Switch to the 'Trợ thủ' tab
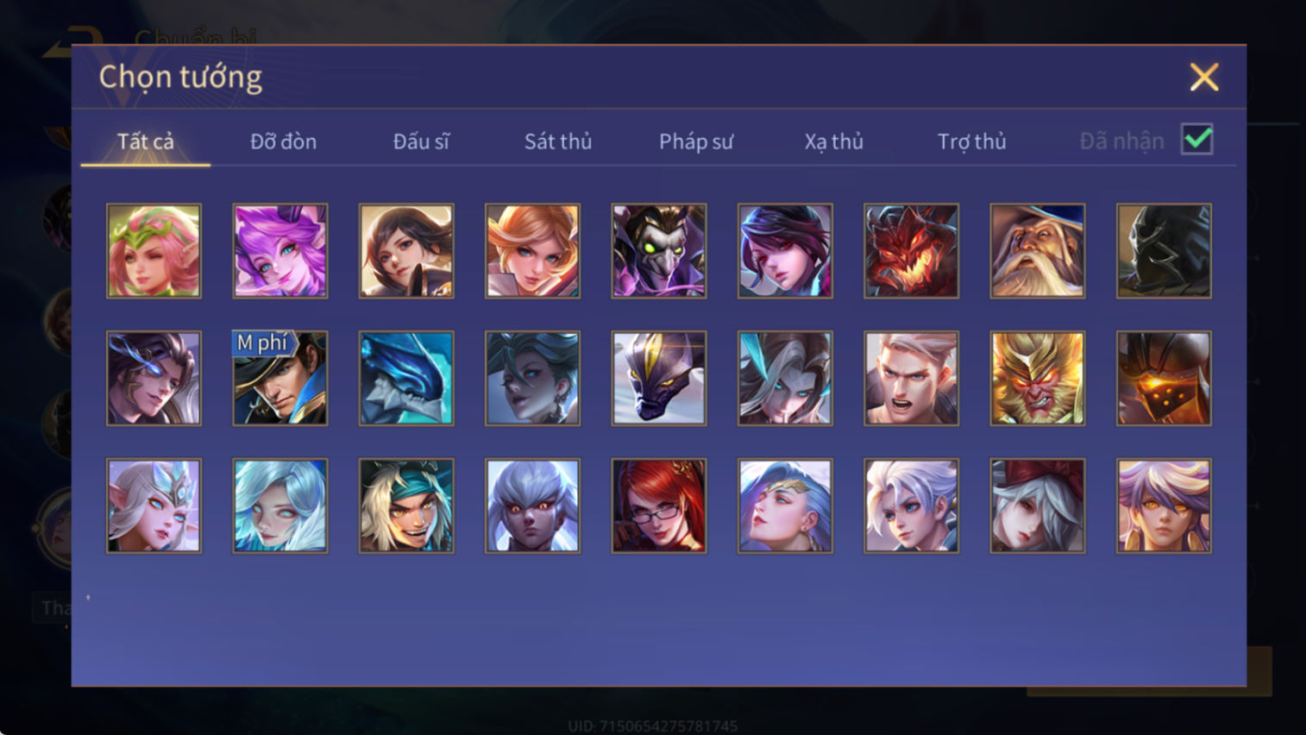 [x=972, y=141]
